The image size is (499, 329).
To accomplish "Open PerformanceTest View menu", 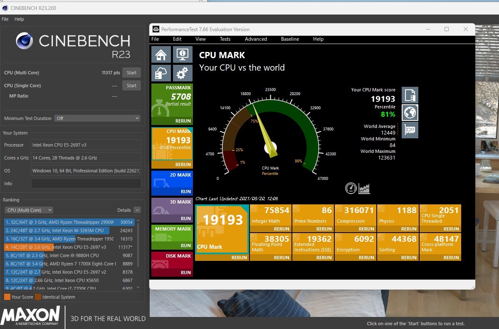I will (200, 39).
